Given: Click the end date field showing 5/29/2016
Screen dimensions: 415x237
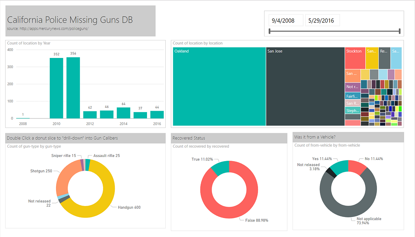Looking at the screenshot, I should coord(322,20).
